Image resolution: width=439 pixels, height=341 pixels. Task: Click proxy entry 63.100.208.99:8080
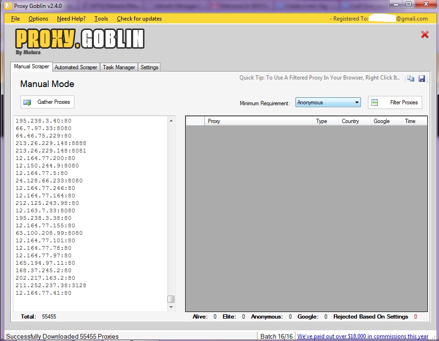pyautogui.click(x=49, y=233)
